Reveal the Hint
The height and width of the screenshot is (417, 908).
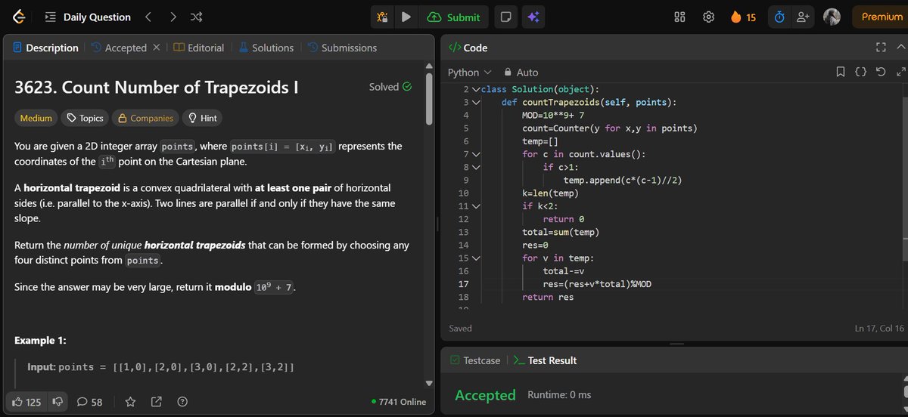click(x=202, y=118)
